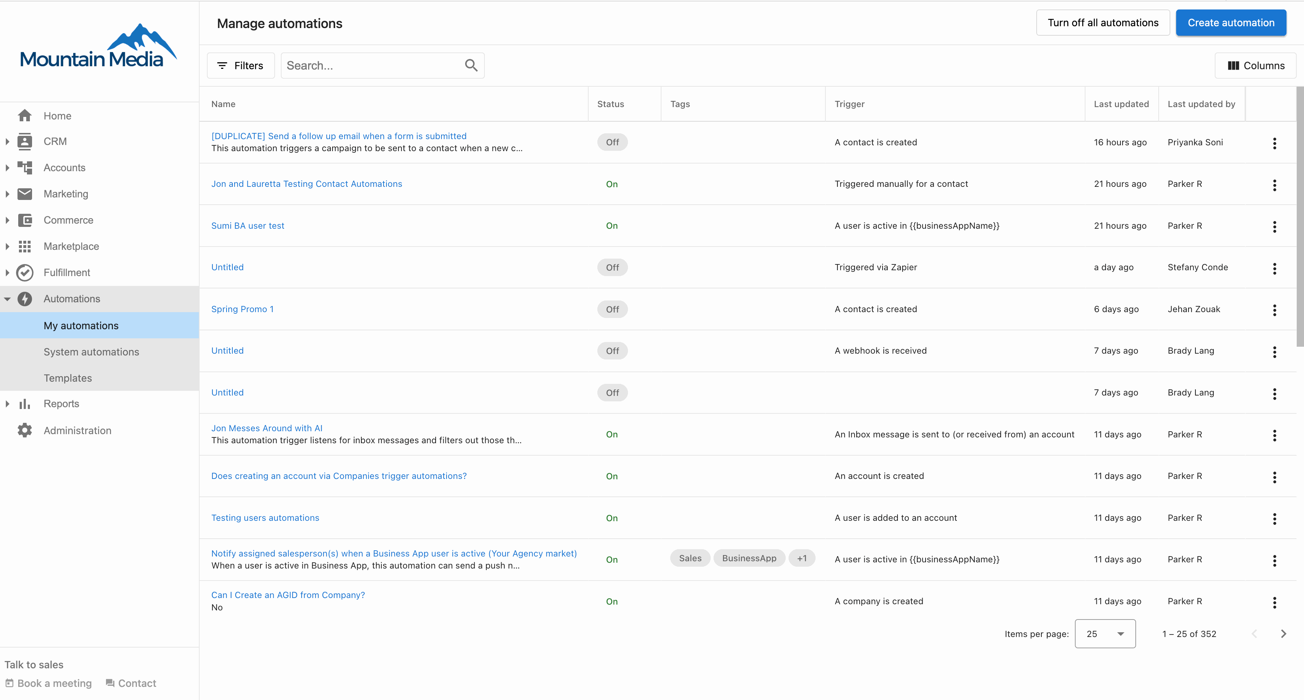Expand the Marketing menu arrow

point(7,194)
